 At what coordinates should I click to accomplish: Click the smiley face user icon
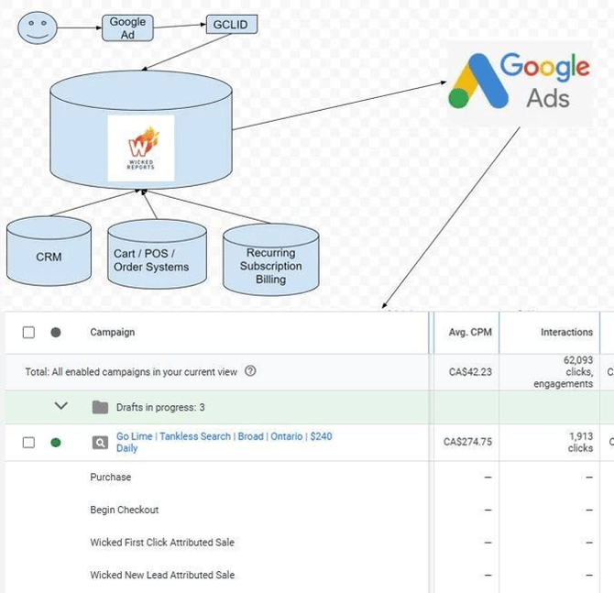point(37,26)
